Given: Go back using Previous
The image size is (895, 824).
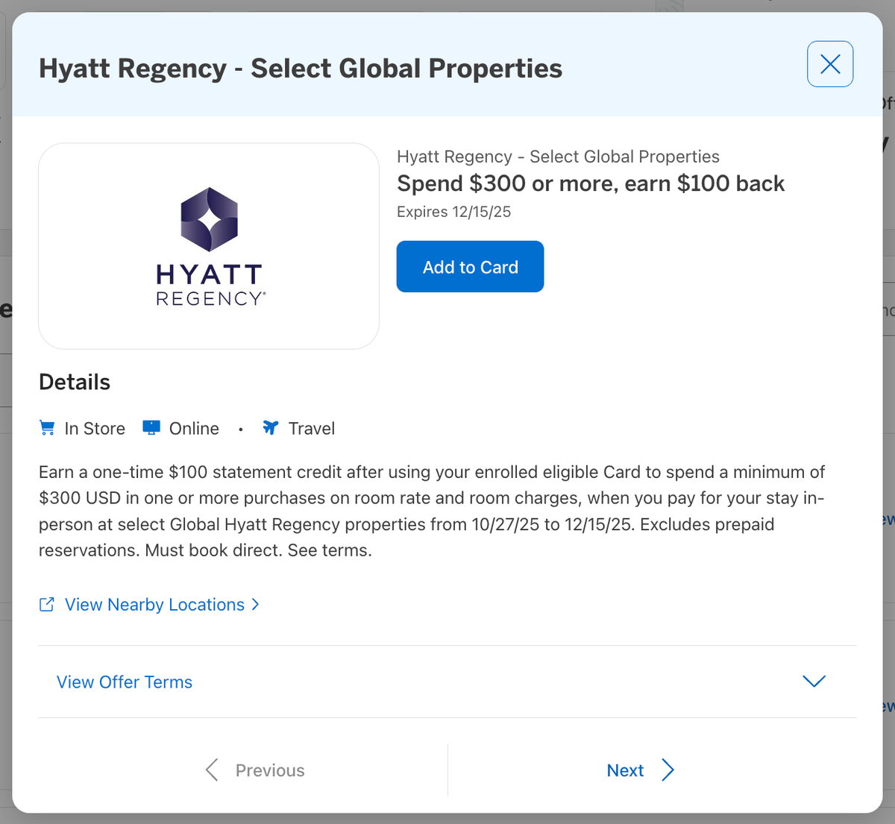Looking at the screenshot, I should click(x=269, y=770).
